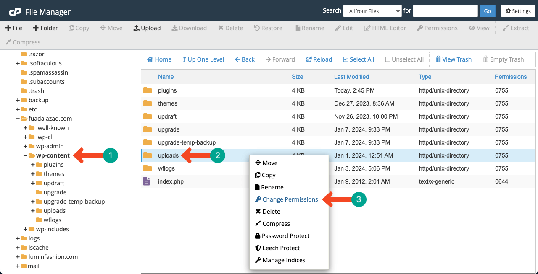The image size is (538, 274).
Task: Click the Download toolbar button
Action: point(189,28)
